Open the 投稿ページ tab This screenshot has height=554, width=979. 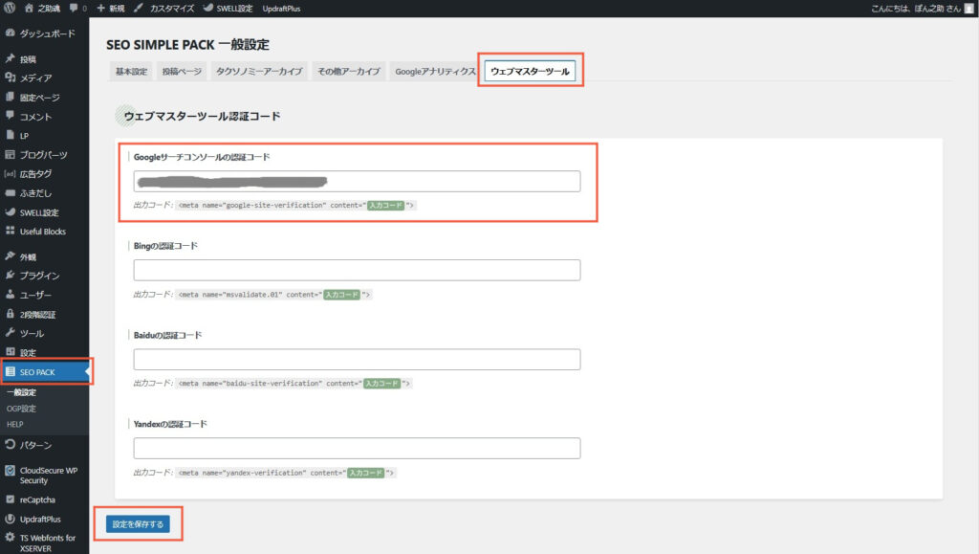click(182, 72)
